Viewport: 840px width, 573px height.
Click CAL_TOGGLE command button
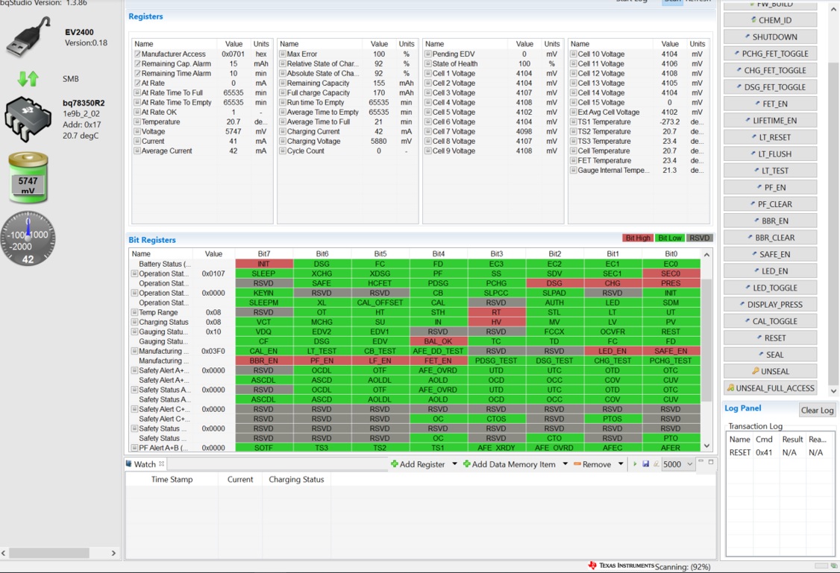coord(770,321)
